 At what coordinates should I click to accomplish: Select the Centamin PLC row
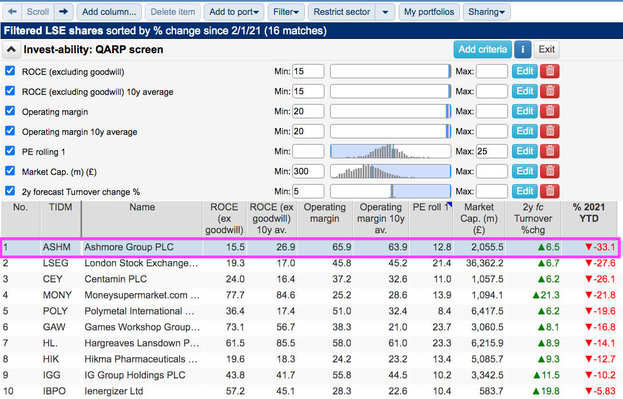(309, 279)
